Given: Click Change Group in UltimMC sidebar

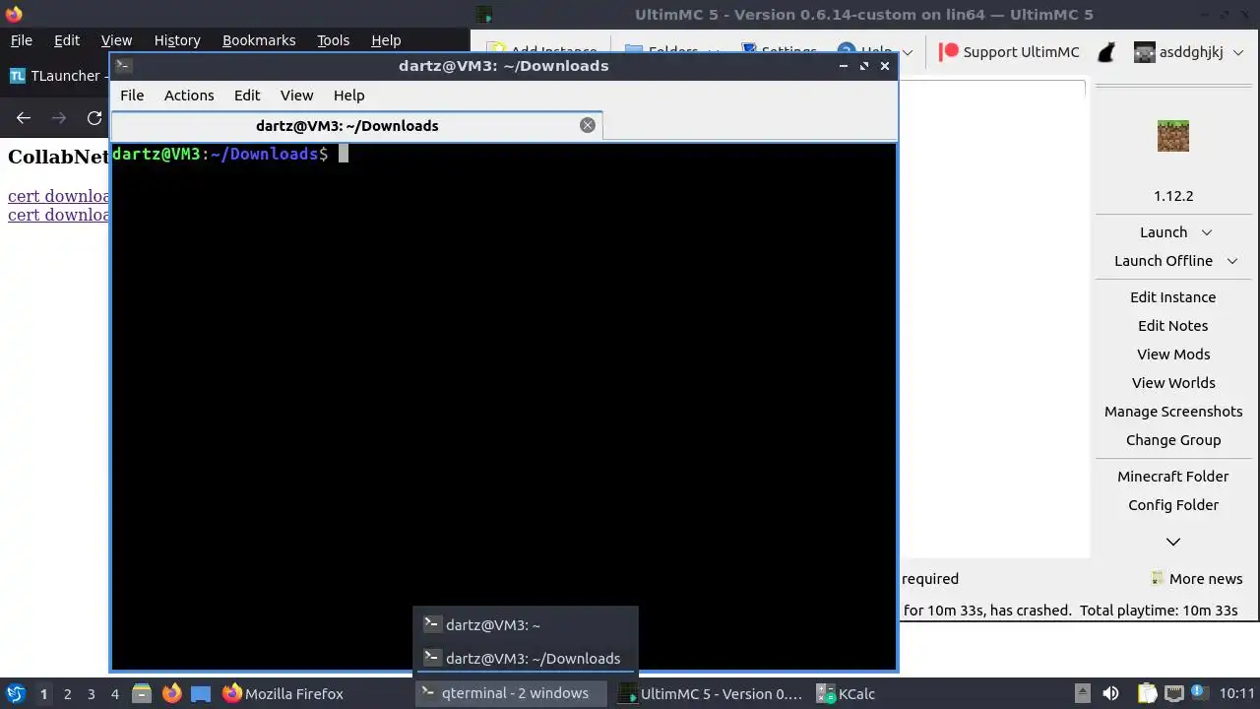Looking at the screenshot, I should coord(1173,440).
